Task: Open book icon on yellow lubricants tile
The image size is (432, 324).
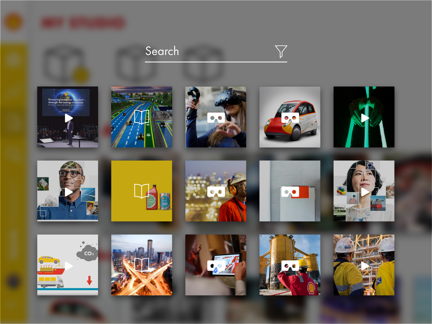Action: point(142,191)
